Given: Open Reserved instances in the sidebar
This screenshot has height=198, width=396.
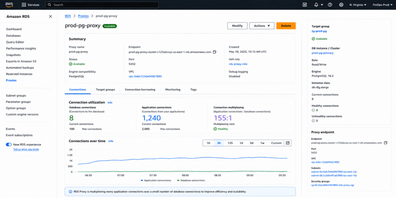Looking at the screenshot, I should (19, 74).
